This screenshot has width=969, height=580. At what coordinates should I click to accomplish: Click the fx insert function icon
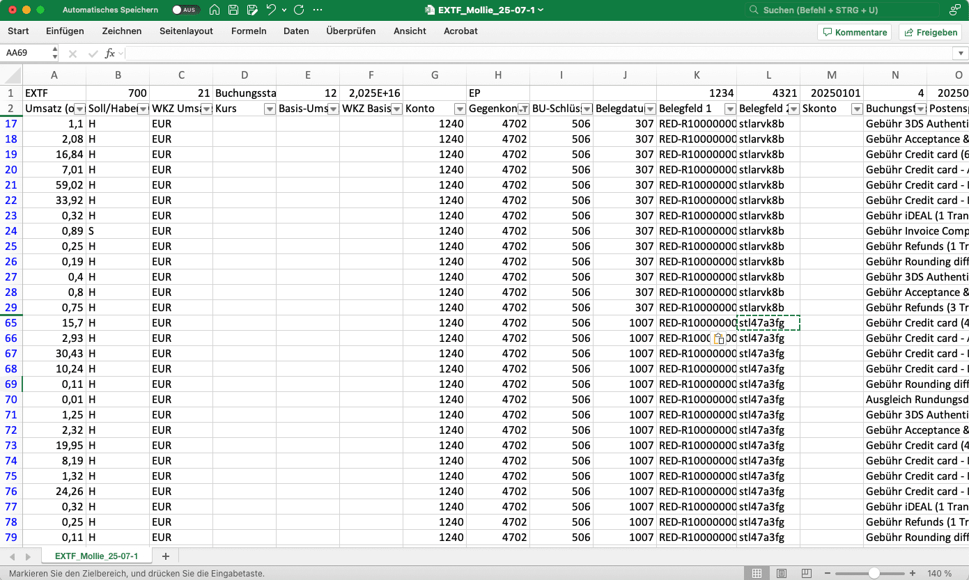click(109, 53)
